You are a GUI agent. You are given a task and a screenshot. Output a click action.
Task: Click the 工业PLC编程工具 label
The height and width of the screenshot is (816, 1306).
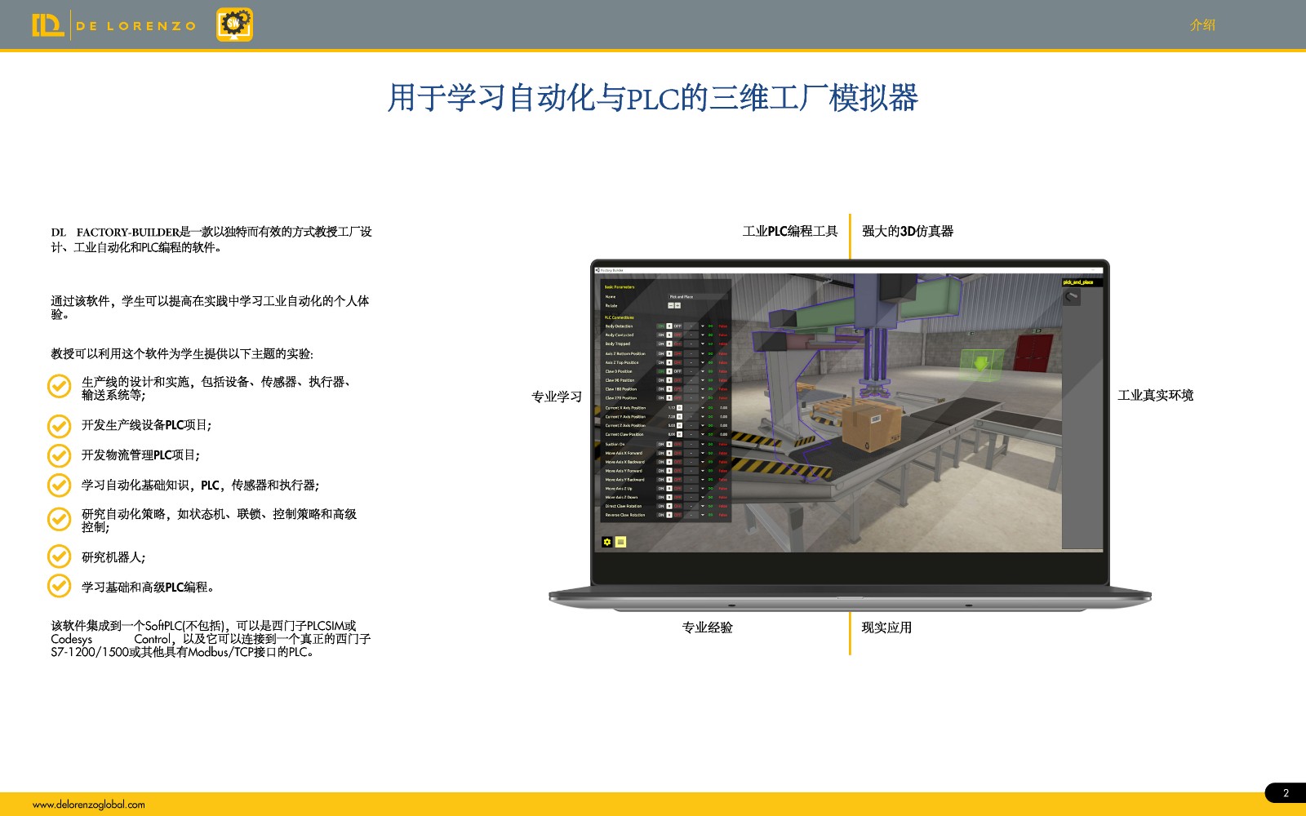[790, 231]
